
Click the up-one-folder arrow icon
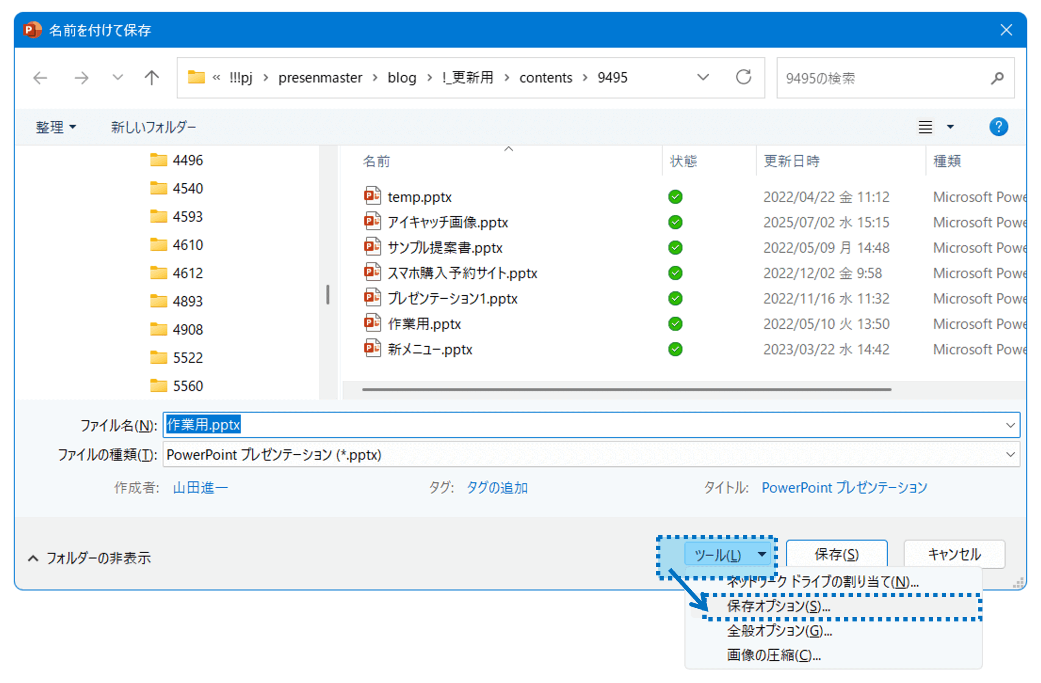[x=152, y=78]
